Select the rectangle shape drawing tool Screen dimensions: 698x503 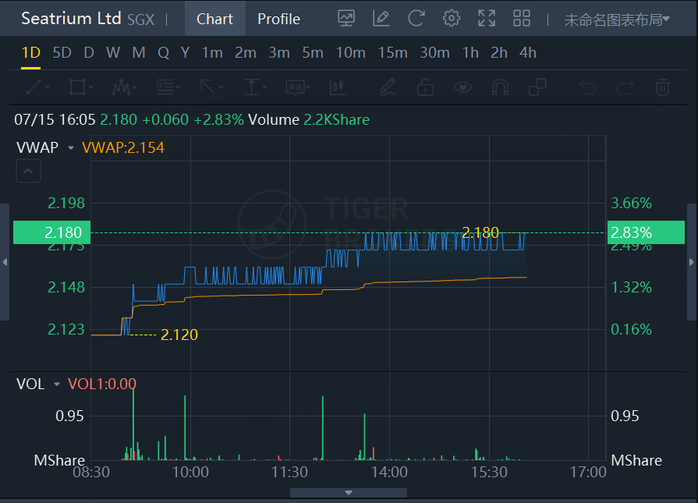click(78, 87)
